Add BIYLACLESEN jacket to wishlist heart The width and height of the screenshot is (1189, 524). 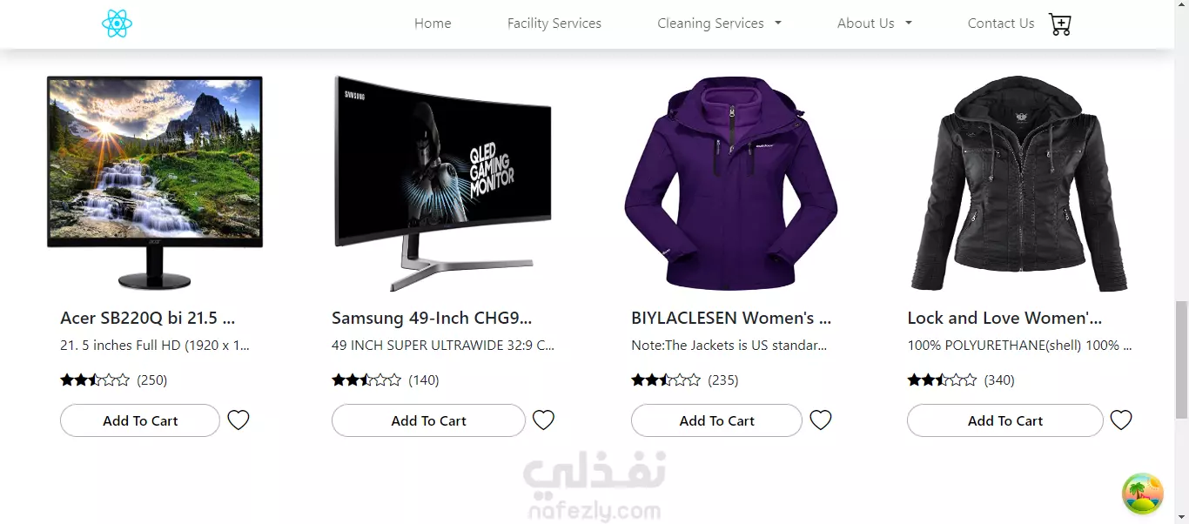(821, 420)
